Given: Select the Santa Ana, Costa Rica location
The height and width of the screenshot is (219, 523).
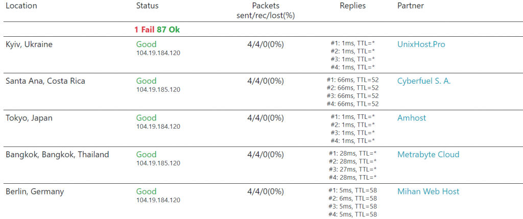Looking at the screenshot, I should coord(45,81).
